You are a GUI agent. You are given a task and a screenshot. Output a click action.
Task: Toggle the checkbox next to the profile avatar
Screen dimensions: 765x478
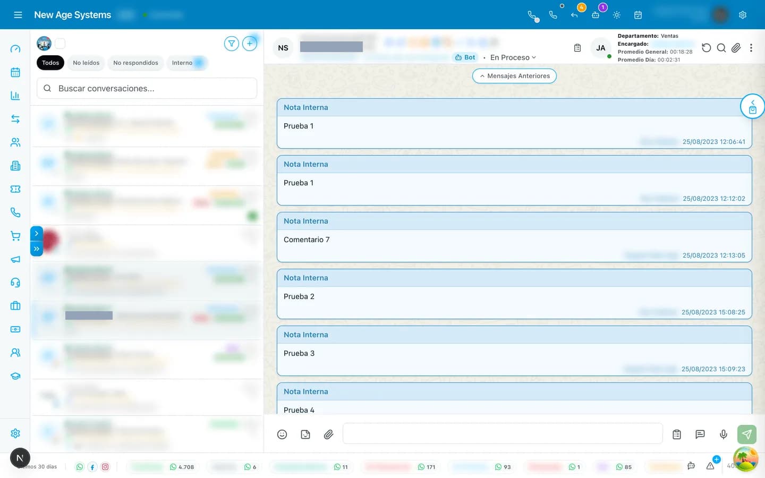[60, 44]
